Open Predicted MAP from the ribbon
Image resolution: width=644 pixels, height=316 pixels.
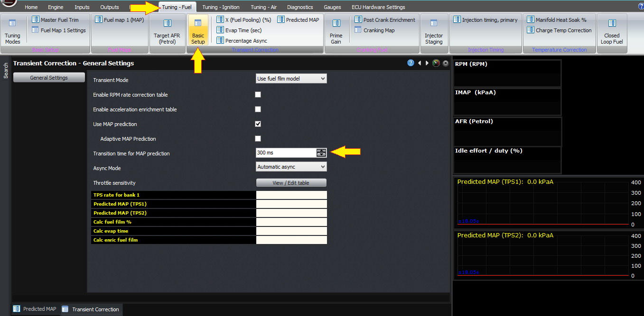(x=298, y=20)
